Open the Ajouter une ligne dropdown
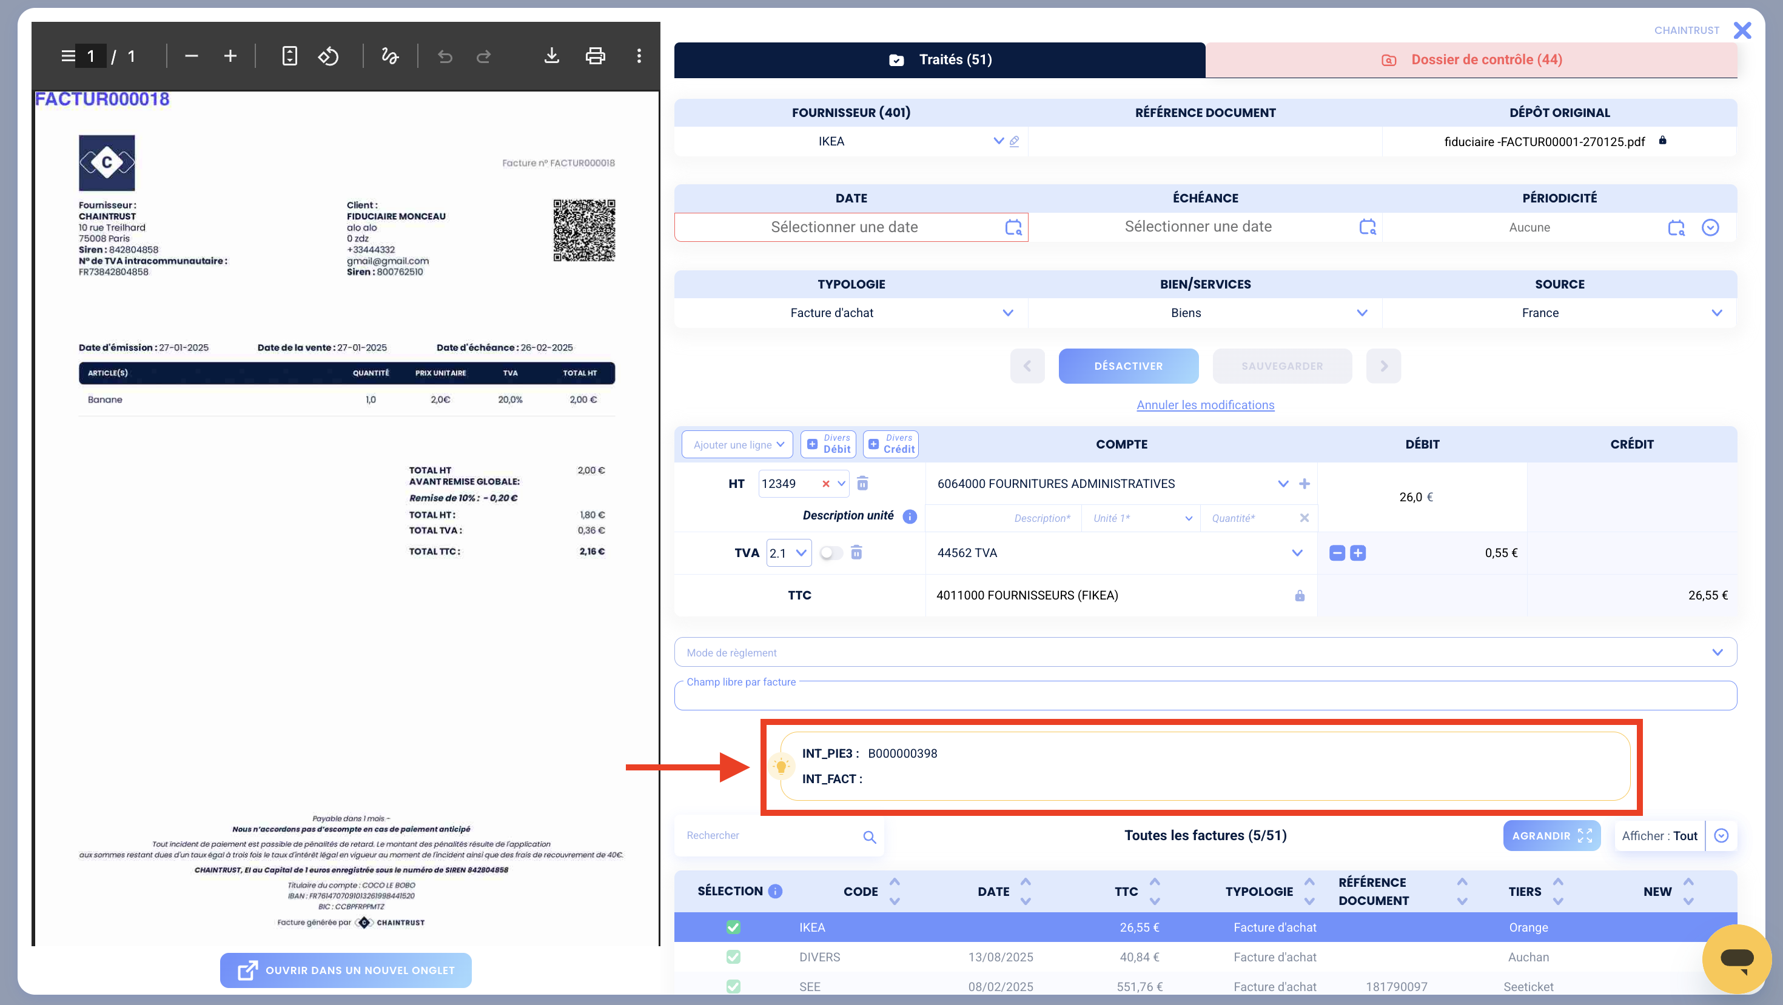The width and height of the screenshot is (1783, 1005). point(737,445)
